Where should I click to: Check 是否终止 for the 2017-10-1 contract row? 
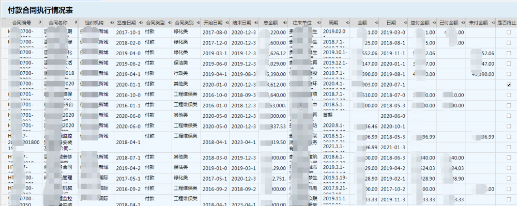coord(509,32)
